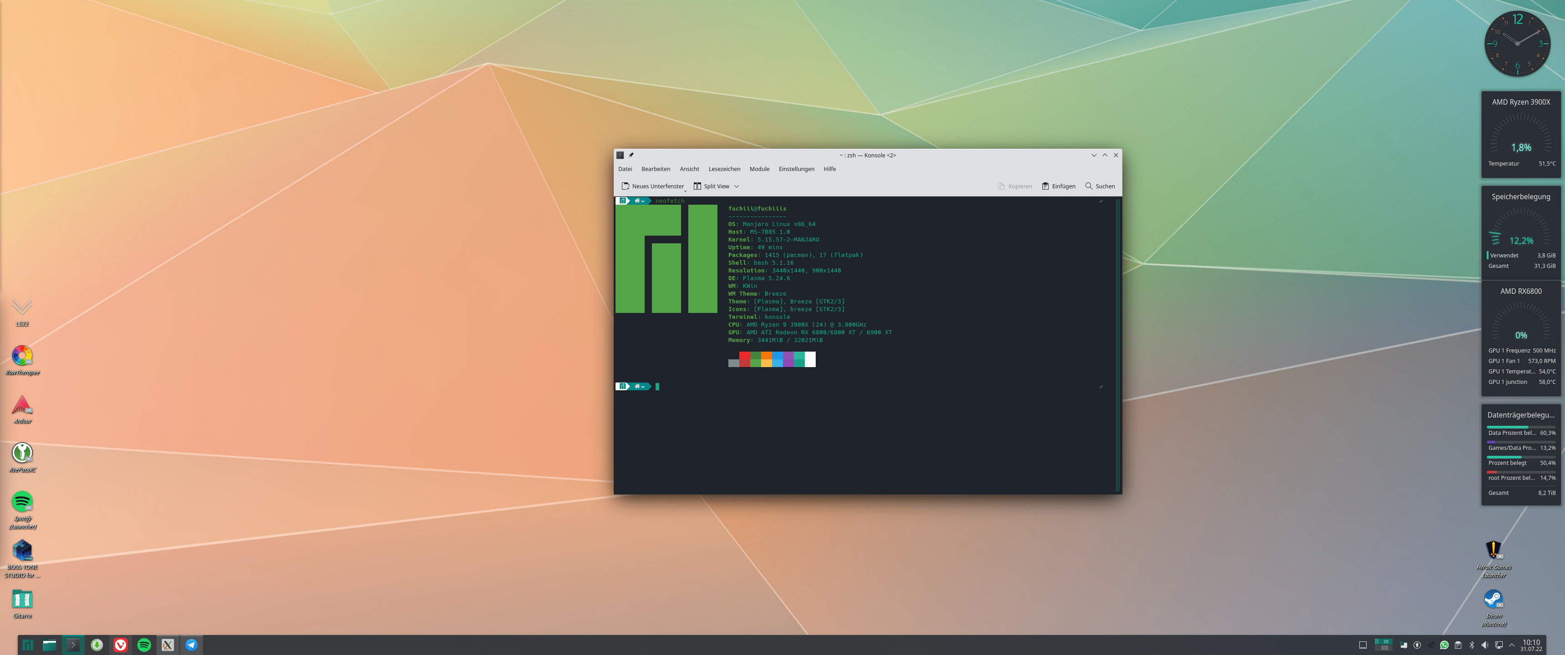Open the volume control tray icon
Viewport: 1565px width, 655px height.
point(1485,645)
